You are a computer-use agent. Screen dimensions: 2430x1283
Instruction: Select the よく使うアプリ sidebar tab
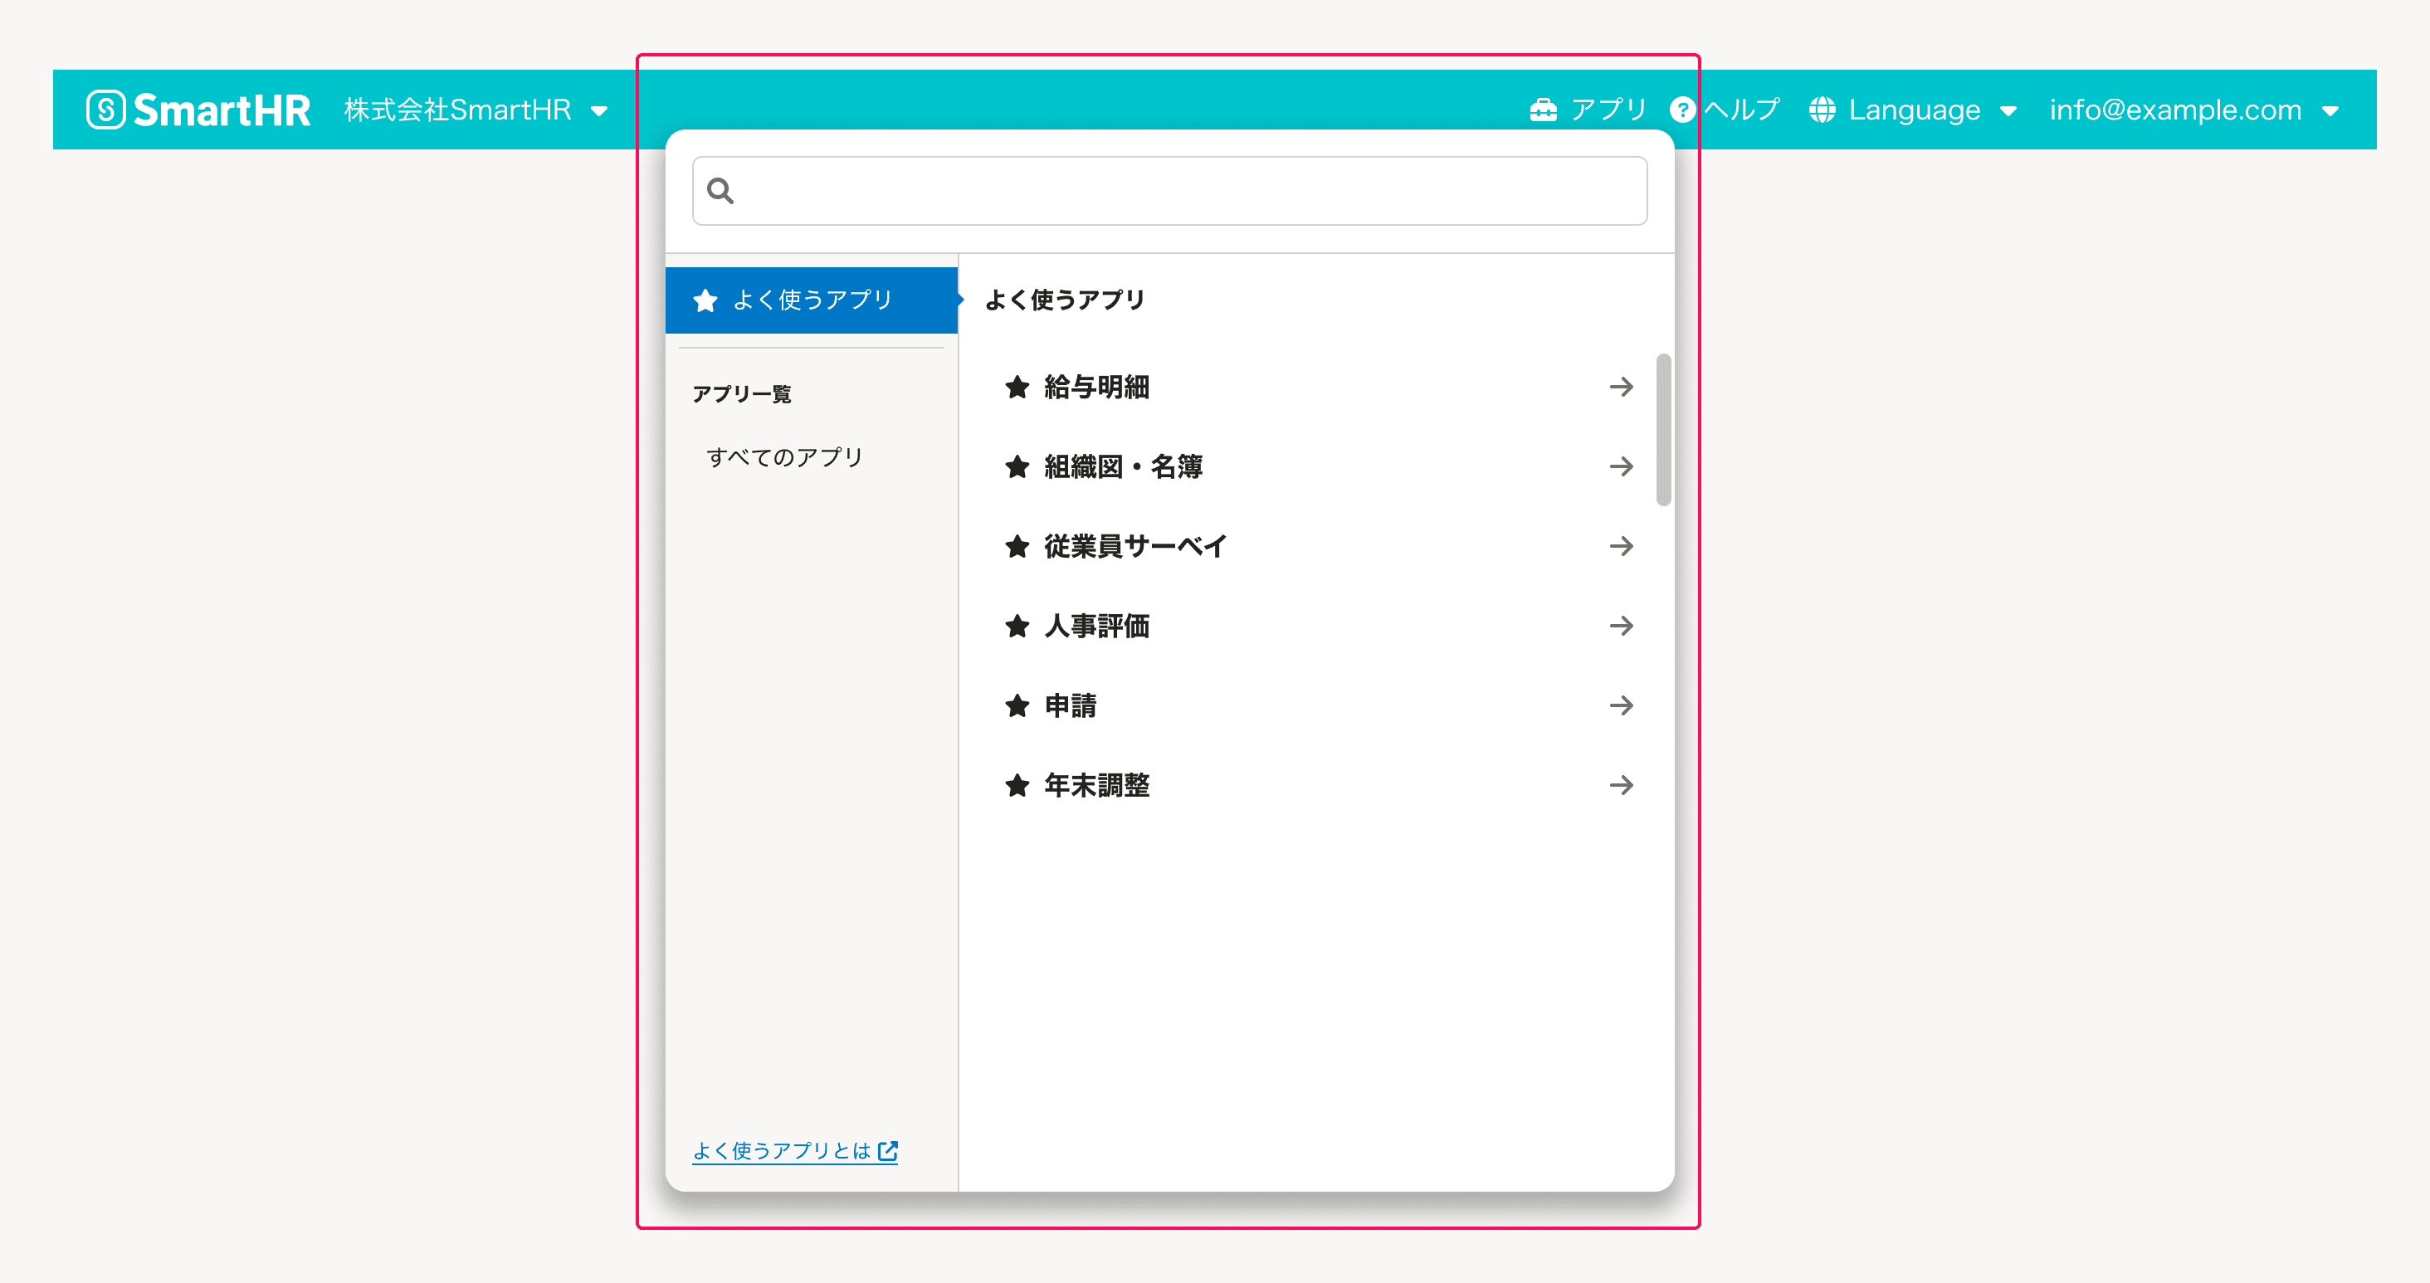point(812,300)
